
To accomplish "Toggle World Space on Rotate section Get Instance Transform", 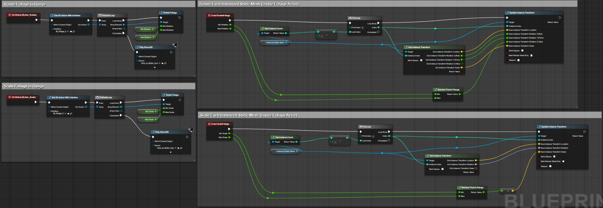I will pos(421,60).
